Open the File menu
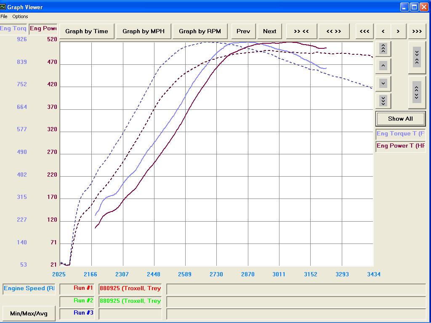This screenshot has width=431, height=323. point(4,16)
